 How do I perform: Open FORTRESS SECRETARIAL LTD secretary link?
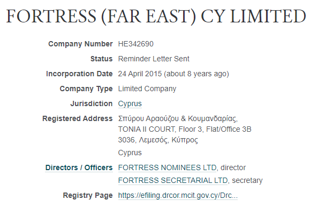tap(173, 180)
